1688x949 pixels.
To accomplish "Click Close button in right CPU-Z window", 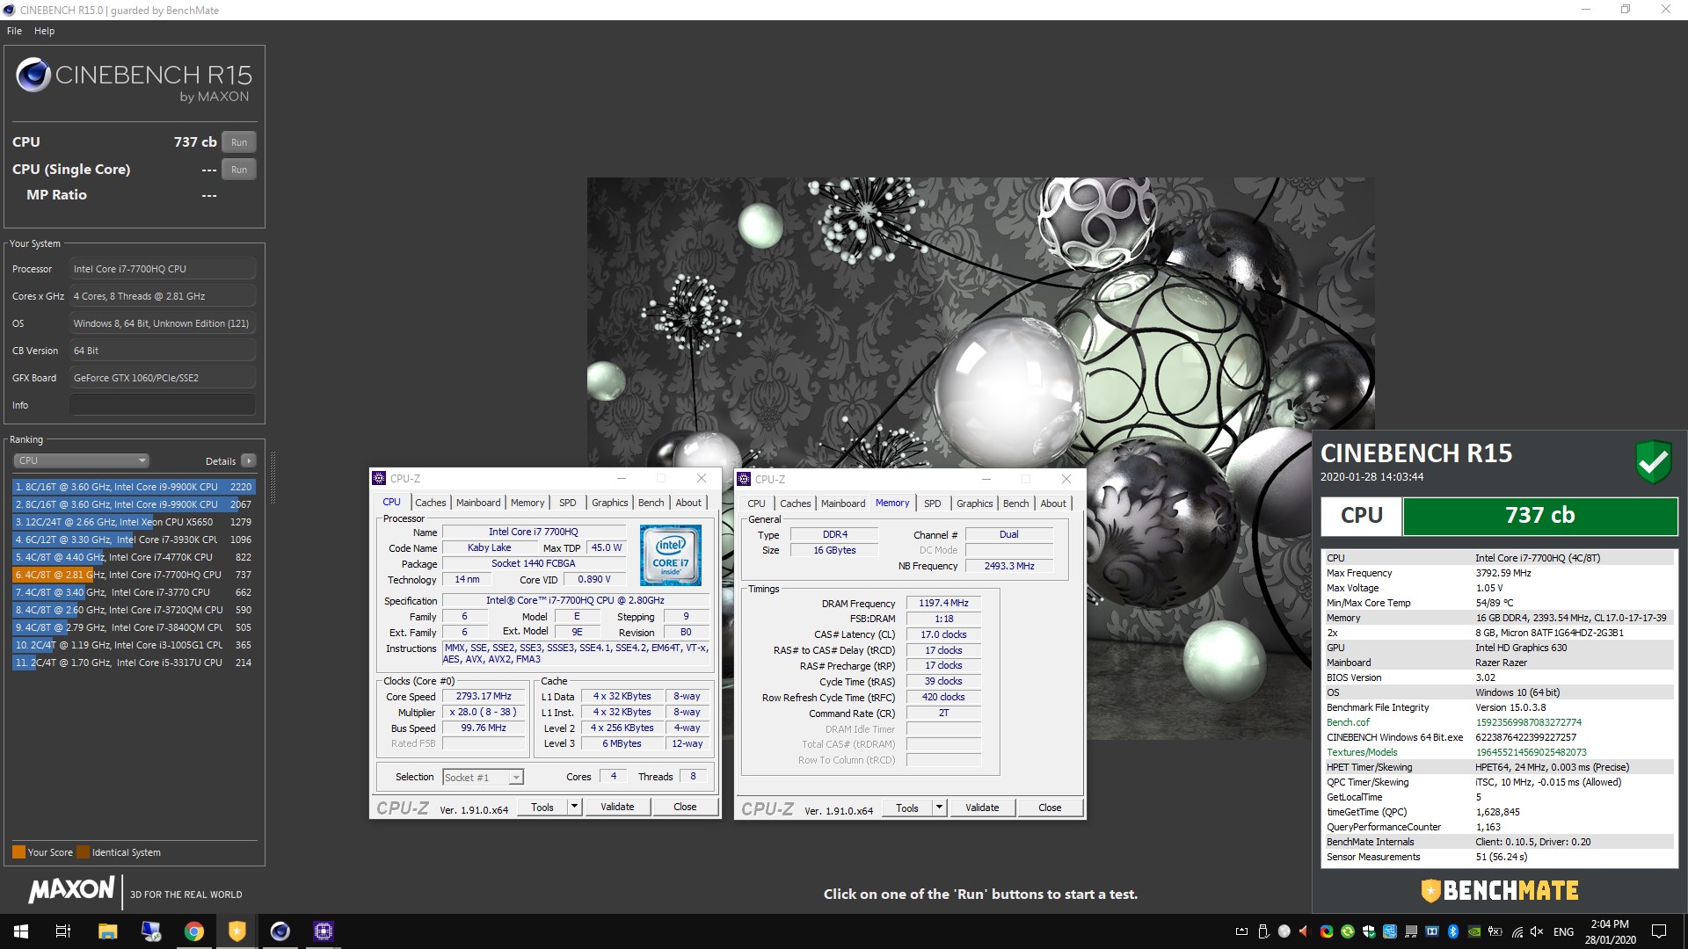I will pyautogui.click(x=1050, y=808).
